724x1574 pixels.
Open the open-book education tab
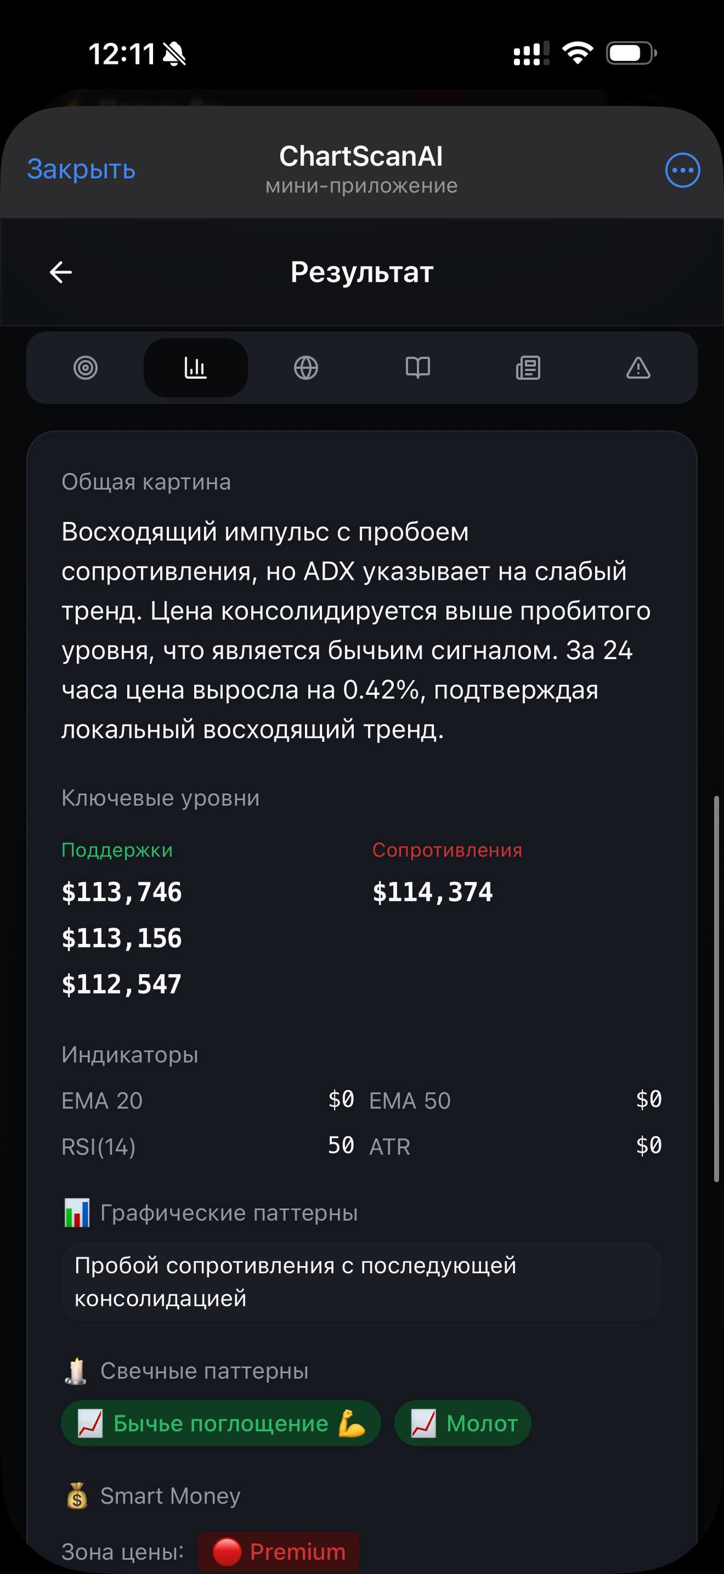click(x=417, y=368)
